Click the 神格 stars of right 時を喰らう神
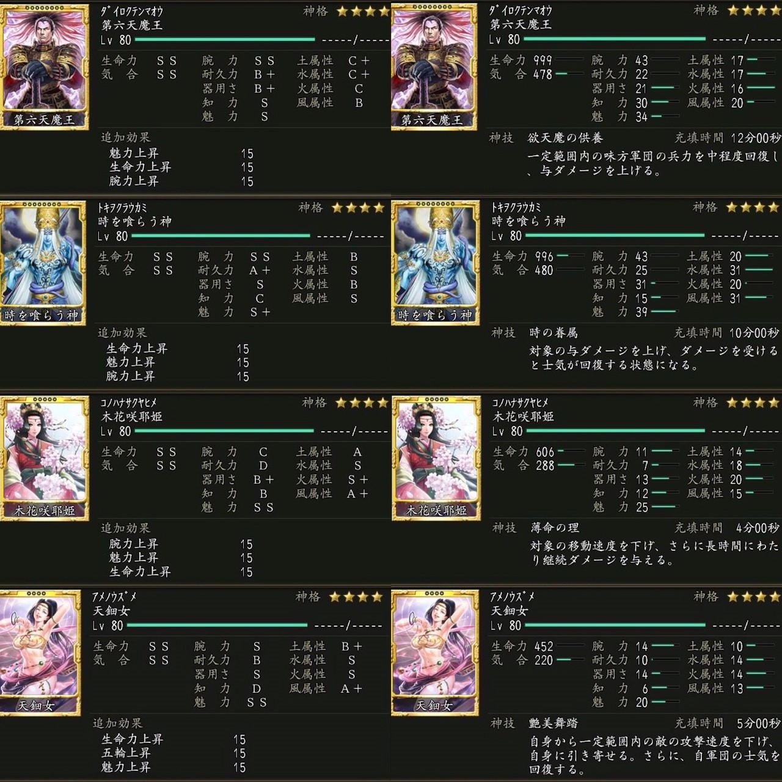Viewport: 782px width, 782px height. [753, 207]
